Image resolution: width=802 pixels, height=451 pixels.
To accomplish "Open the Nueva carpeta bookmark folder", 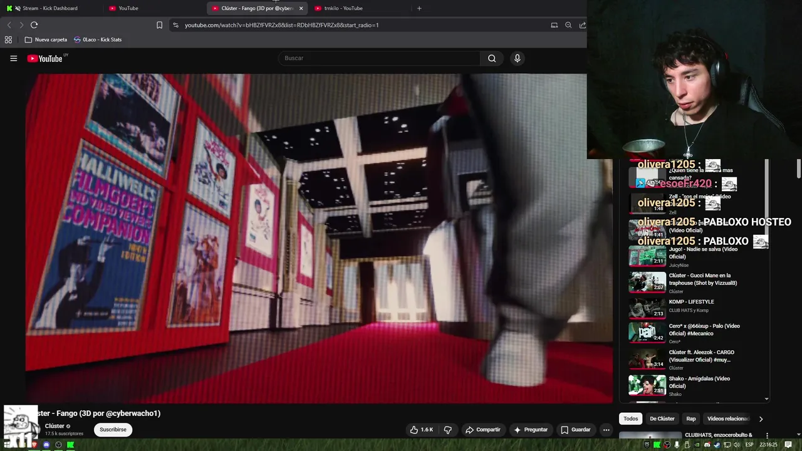I will [46, 39].
